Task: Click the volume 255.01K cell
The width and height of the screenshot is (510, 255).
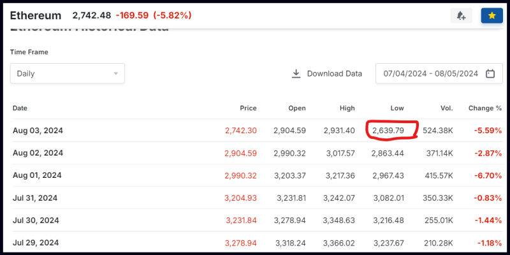Action: pyautogui.click(x=439, y=220)
